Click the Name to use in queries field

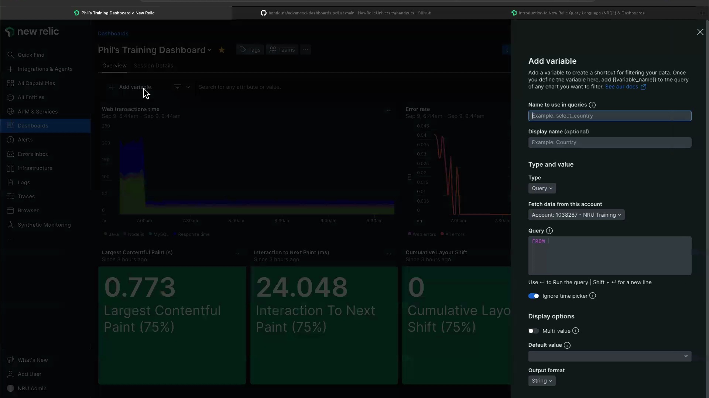click(610, 116)
